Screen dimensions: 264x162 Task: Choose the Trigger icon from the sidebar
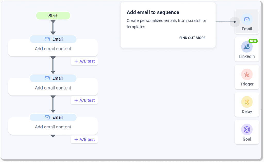pyautogui.click(x=247, y=75)
